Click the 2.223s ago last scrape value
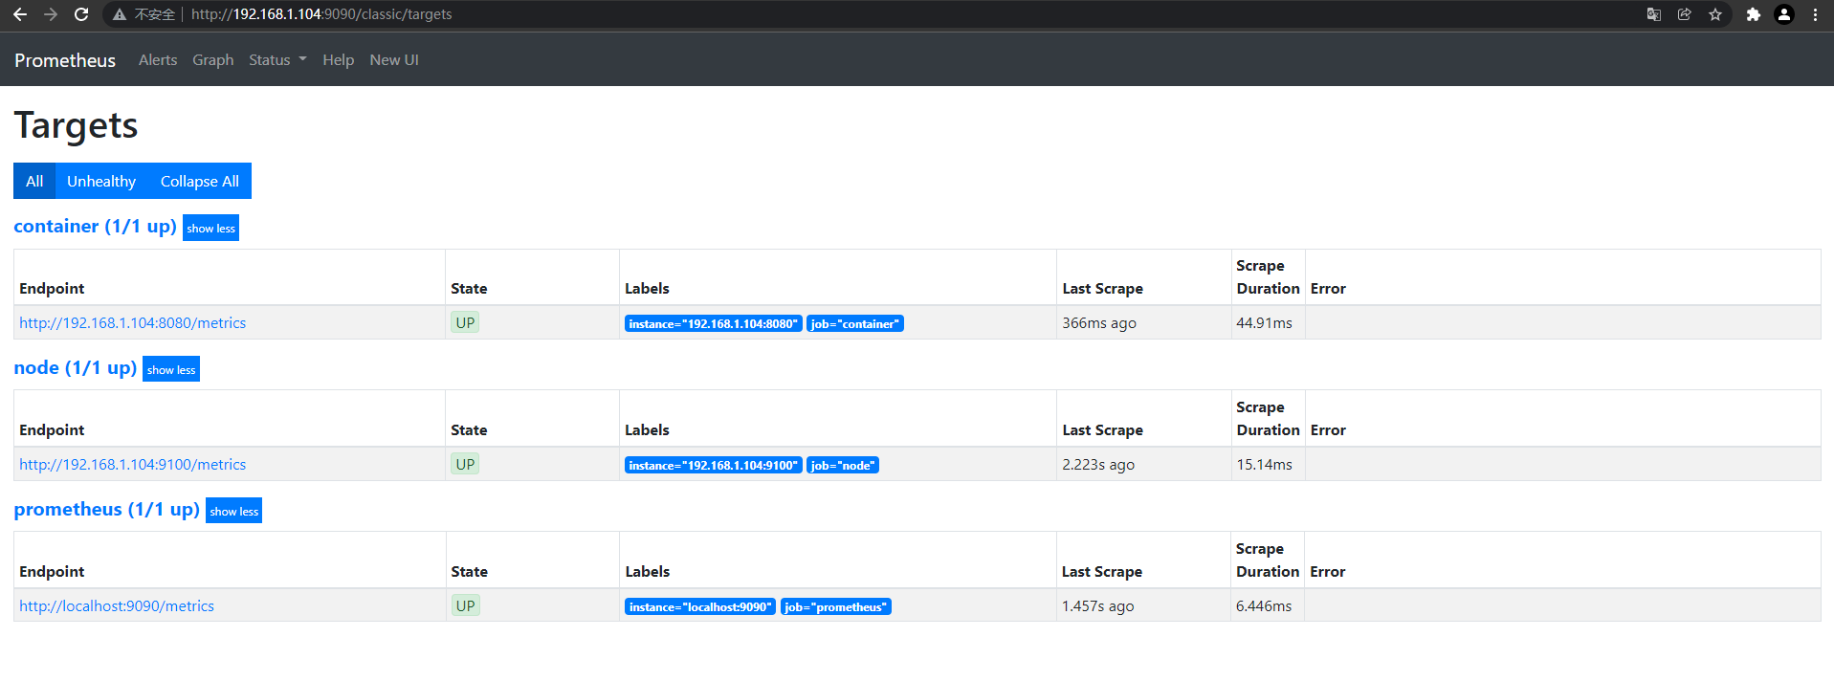Viewport: 1834px width, 681px height. pyautogui.click(x=1098, y=465)
